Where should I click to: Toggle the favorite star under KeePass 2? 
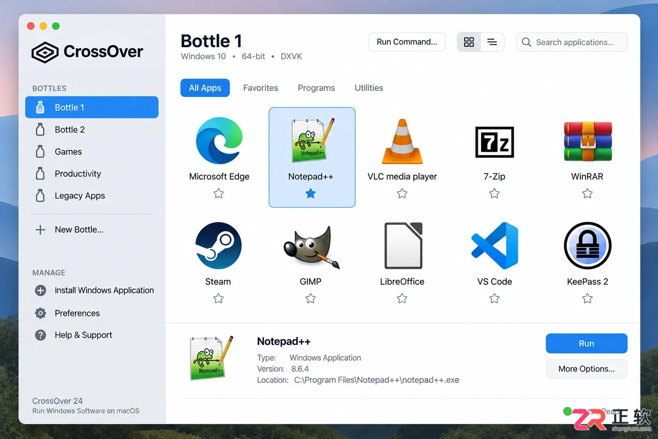coord(588,299)
